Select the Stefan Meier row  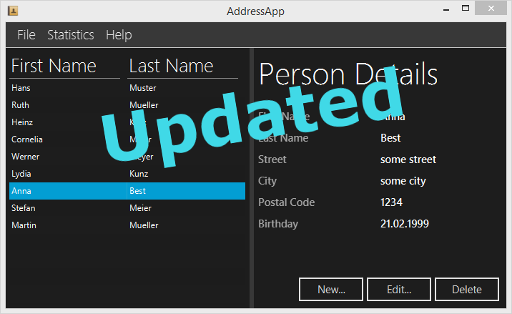pyautogui.click(x=127, y=208)
